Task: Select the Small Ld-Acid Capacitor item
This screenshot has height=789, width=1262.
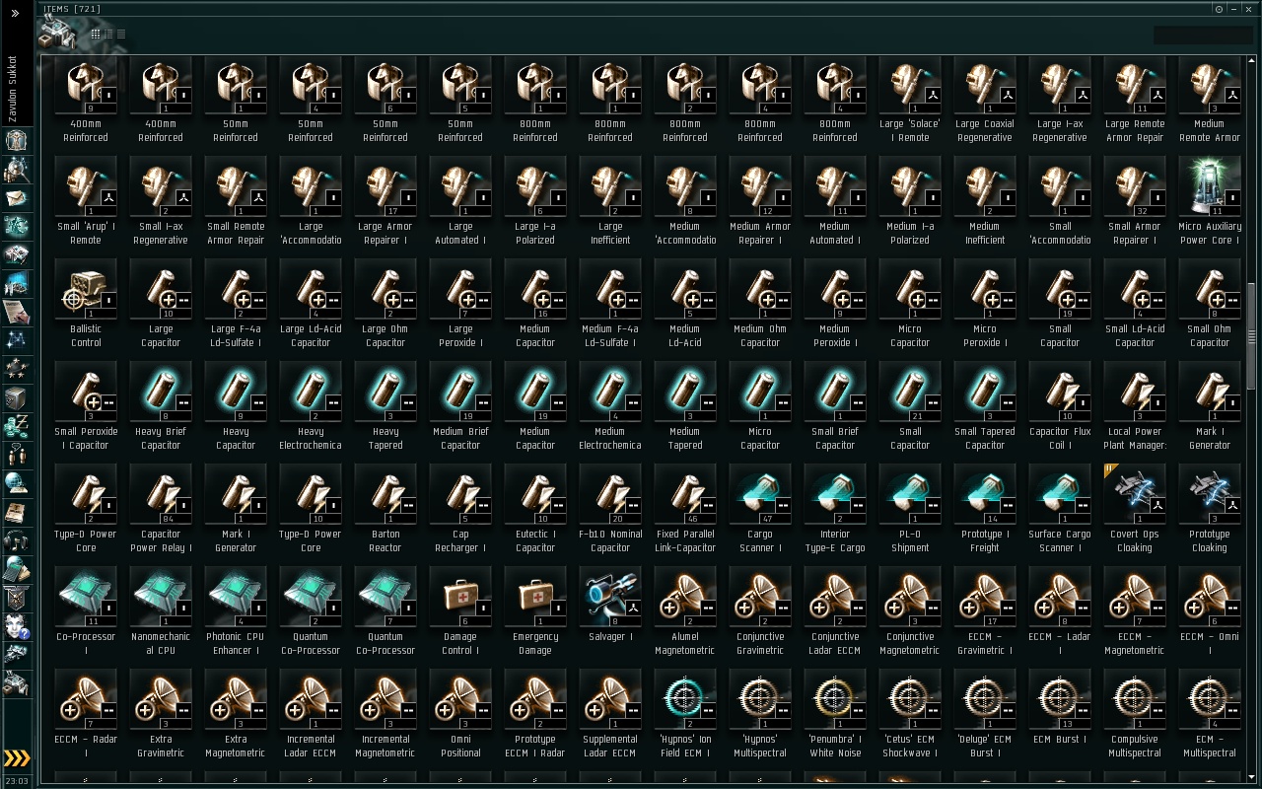Action: click(x=1135, y=305)
